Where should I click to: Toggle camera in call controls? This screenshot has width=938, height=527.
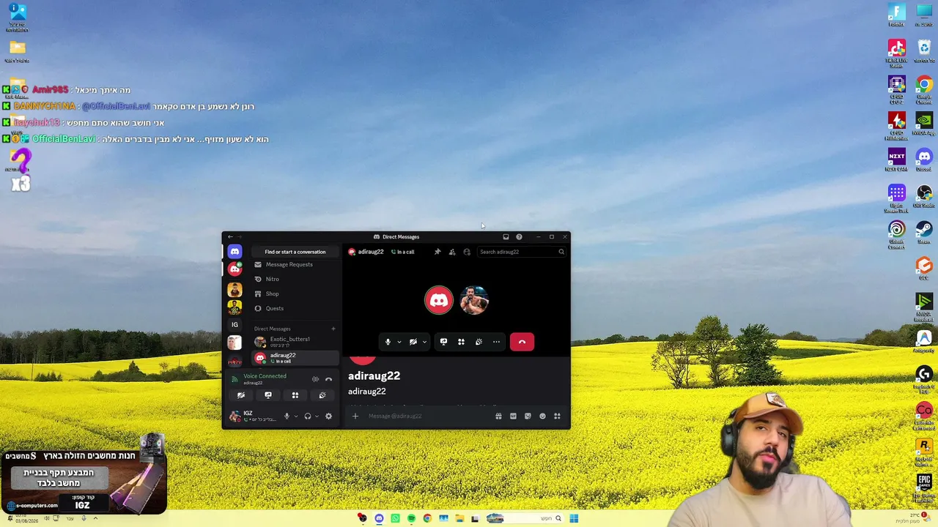(x=413, y=342)
